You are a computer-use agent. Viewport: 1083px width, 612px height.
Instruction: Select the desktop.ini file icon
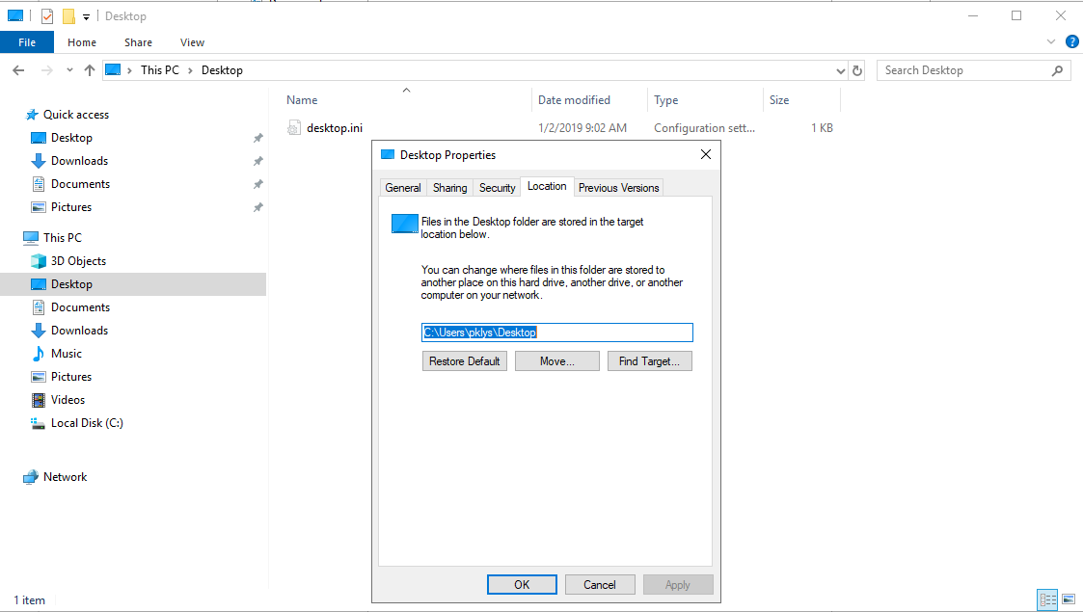click(x=294, y=127)
